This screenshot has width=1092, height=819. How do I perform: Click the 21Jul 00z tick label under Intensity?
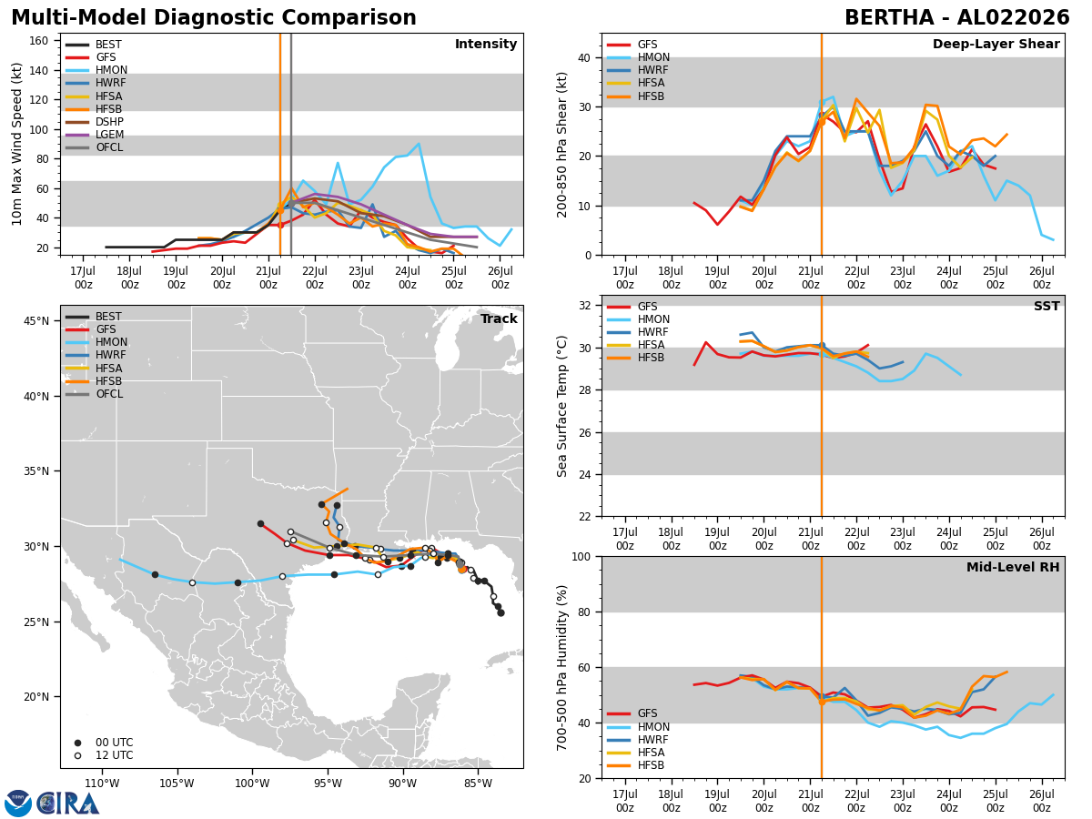click(x=268, y=278)
